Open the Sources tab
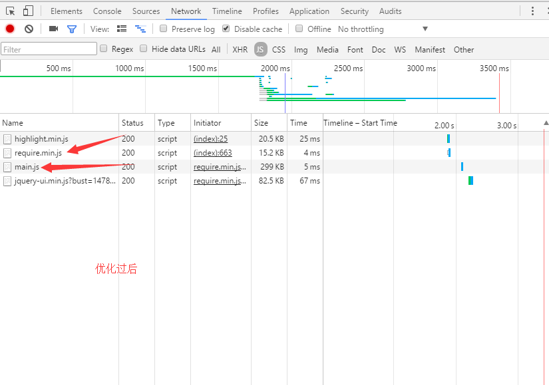This screenshot has width=549, height=385. coord(146,11)
